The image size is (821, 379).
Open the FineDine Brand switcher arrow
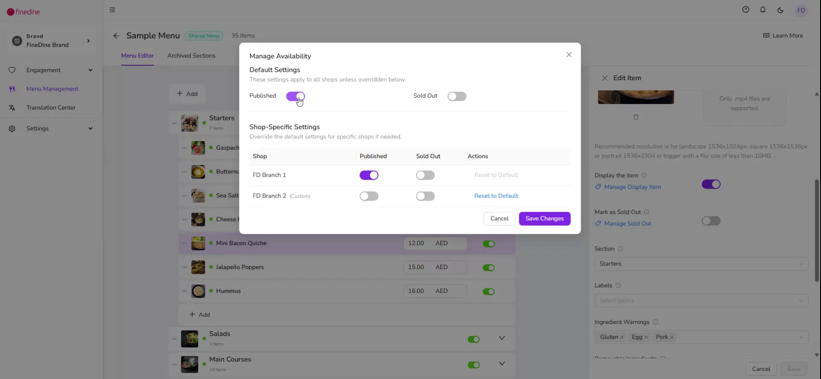(89, 41)
